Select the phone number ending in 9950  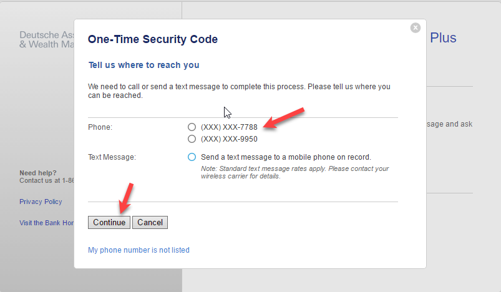(x=192, y=139)
